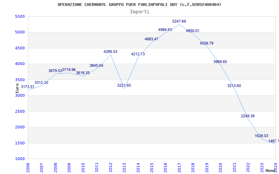Screen dimensions: 279x174
Task: Click the y-axis value 5500
Action: [x=20, y=16]
